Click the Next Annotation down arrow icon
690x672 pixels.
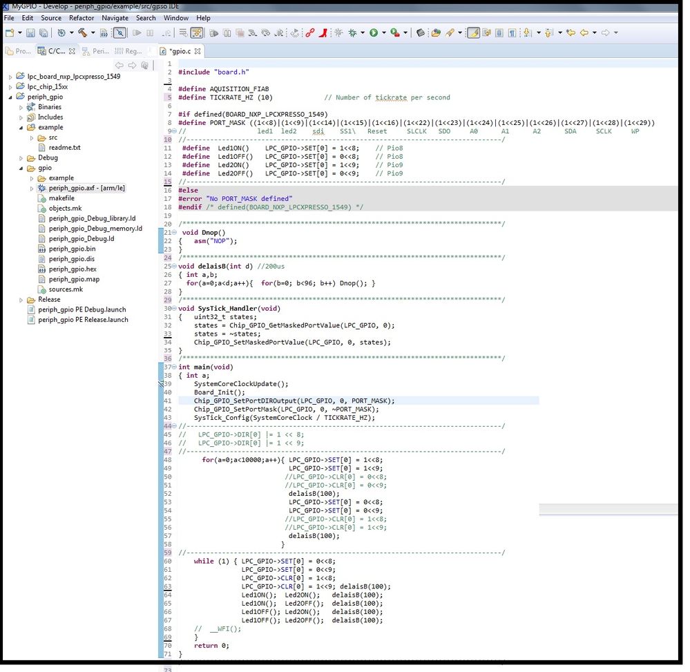tap(527, 32)
